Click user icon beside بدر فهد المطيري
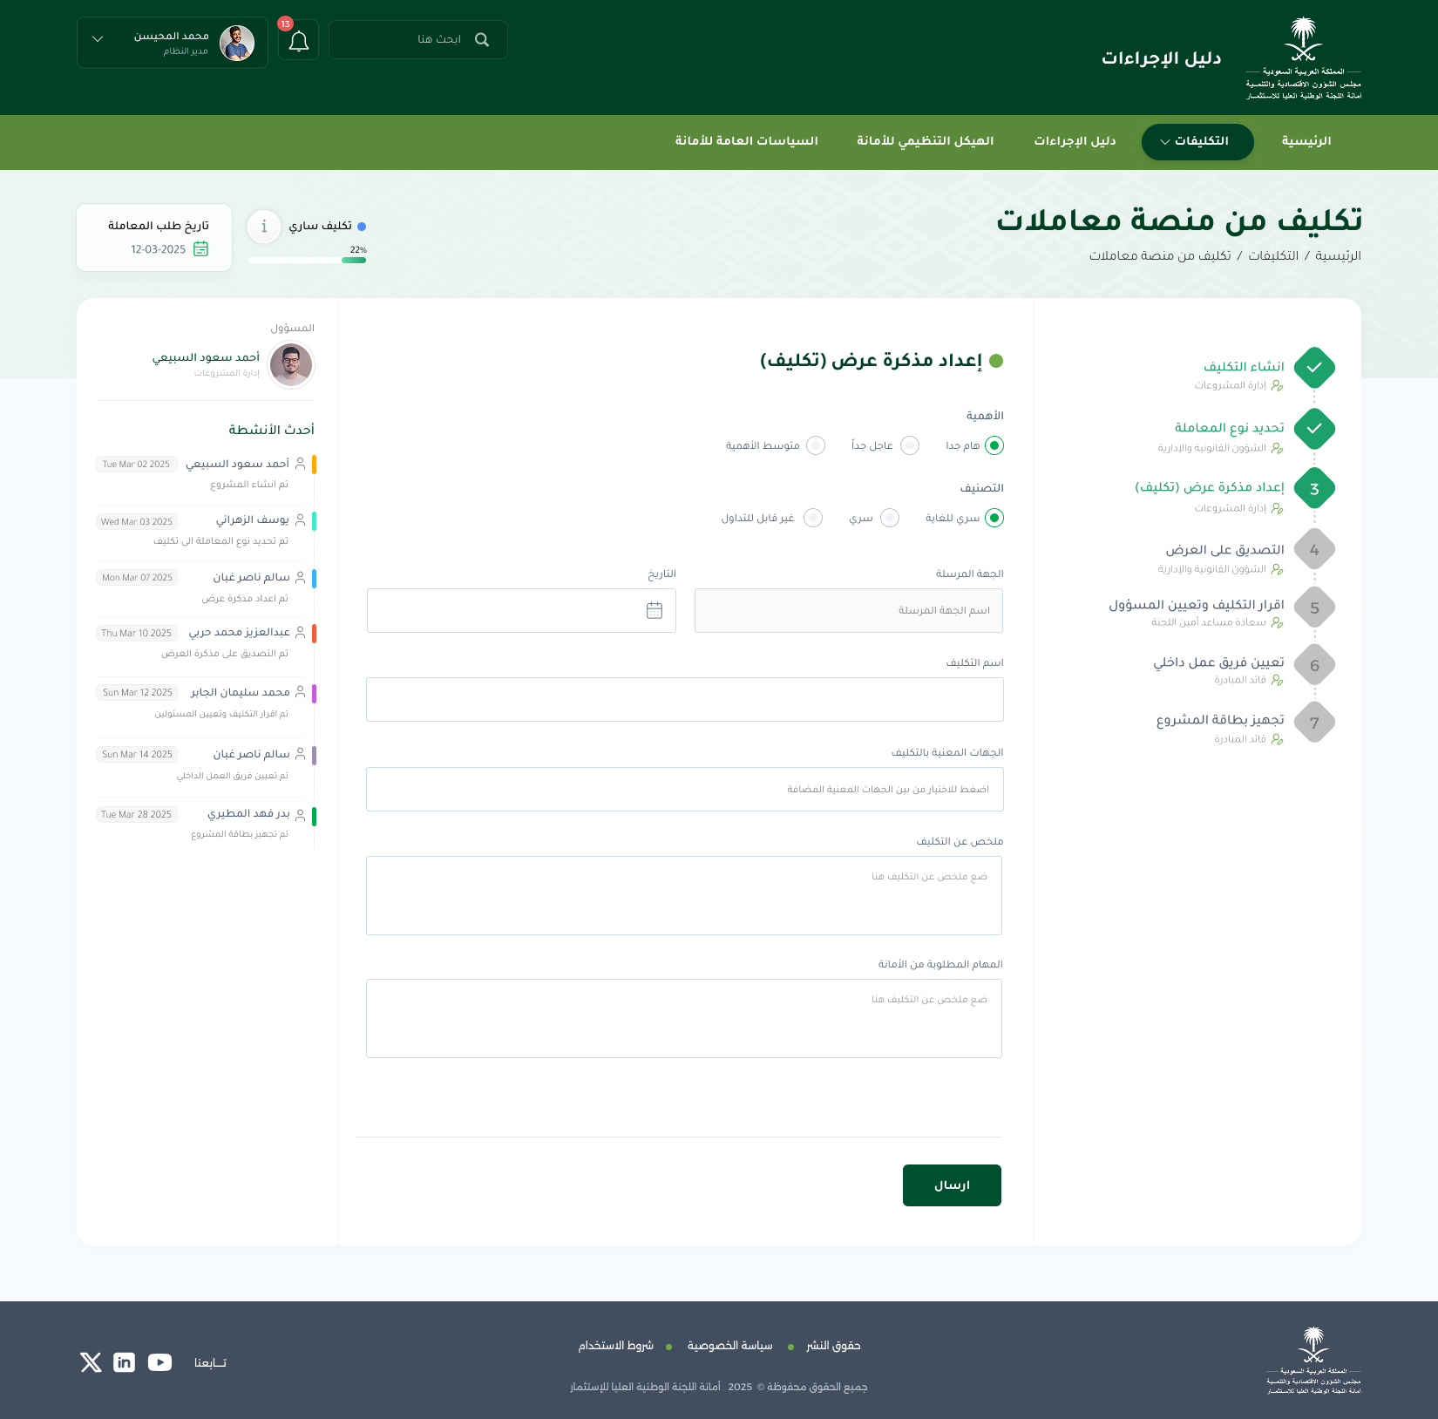Screen dimensions: 1438x1419 (x=300, y=815)
